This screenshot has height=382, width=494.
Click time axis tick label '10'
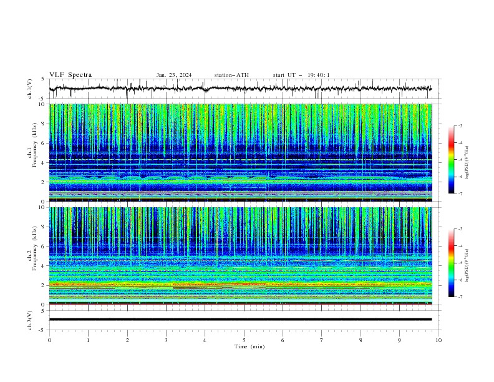pos(438,340)
